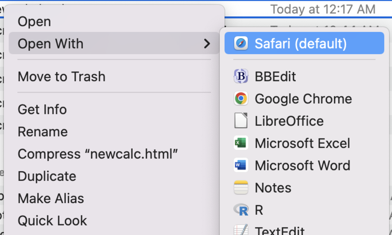Choose Get Info menu entry
This screenshot has height=235, width=392.
[42, 109]
